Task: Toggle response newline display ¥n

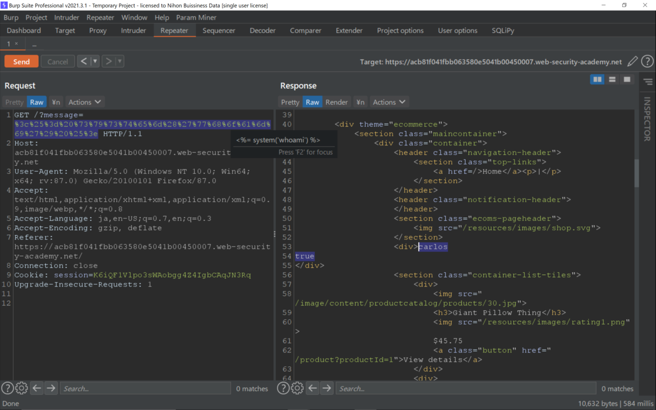Action: [360, 102]
